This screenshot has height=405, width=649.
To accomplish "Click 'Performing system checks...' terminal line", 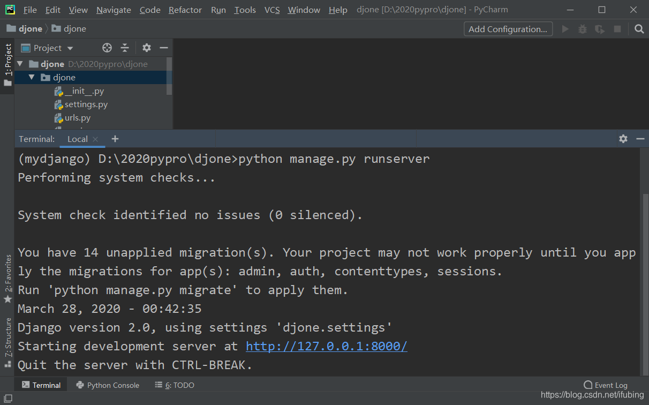I will tap(117, 177).
